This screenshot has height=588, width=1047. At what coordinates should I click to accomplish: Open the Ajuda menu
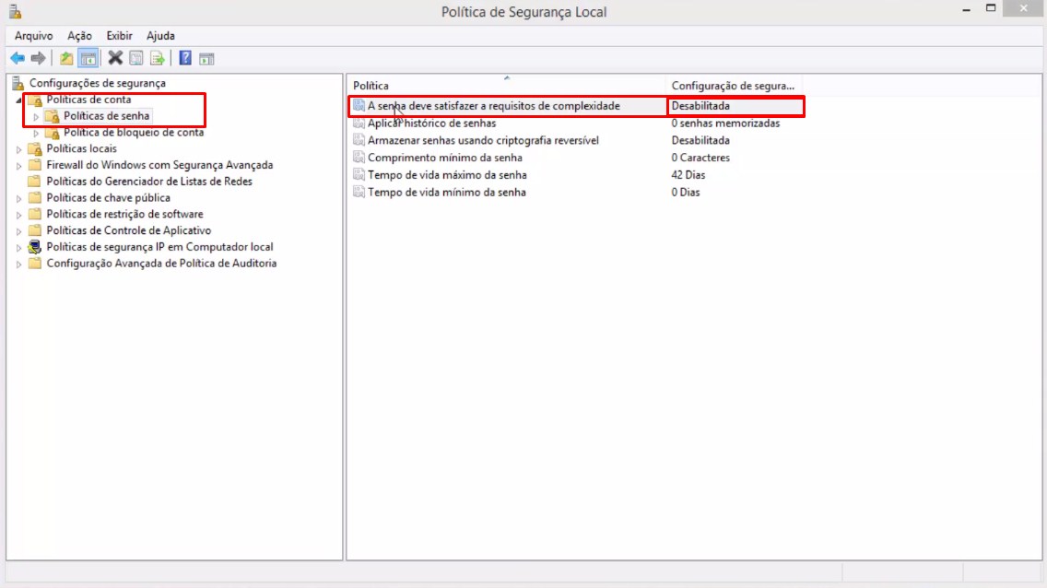[x=161, y=36]
